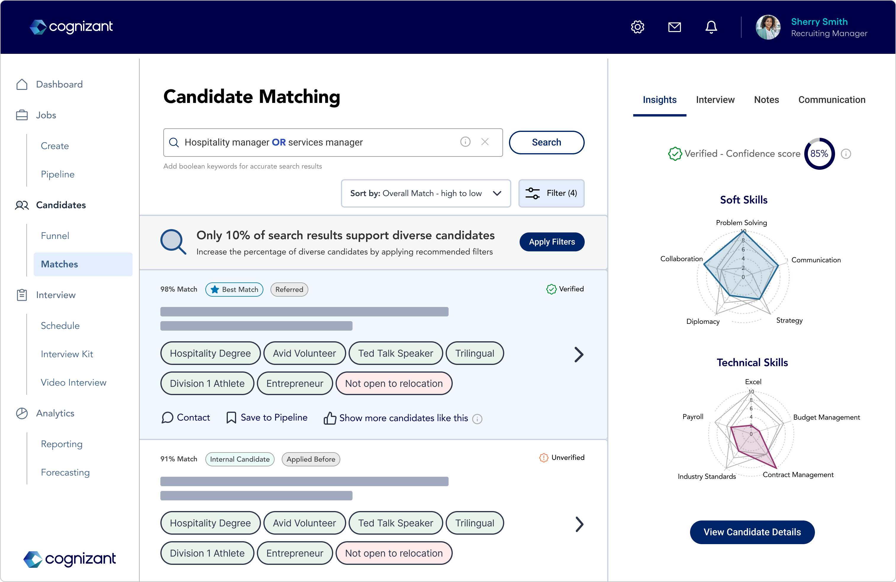Click info icon after Show more candidates
Viewport: 896px width, 582px height.
(x=477, y=419)
